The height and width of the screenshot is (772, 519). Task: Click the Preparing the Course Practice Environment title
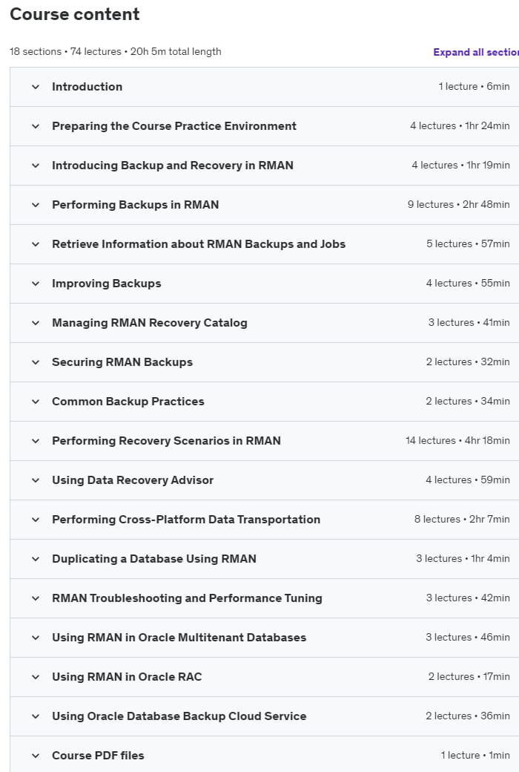click(x=174, y=126)
